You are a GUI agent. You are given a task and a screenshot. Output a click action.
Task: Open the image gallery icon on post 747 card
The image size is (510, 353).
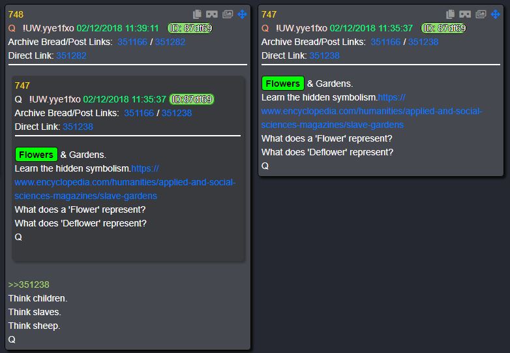pyautogui.click(x=481, y=14)
